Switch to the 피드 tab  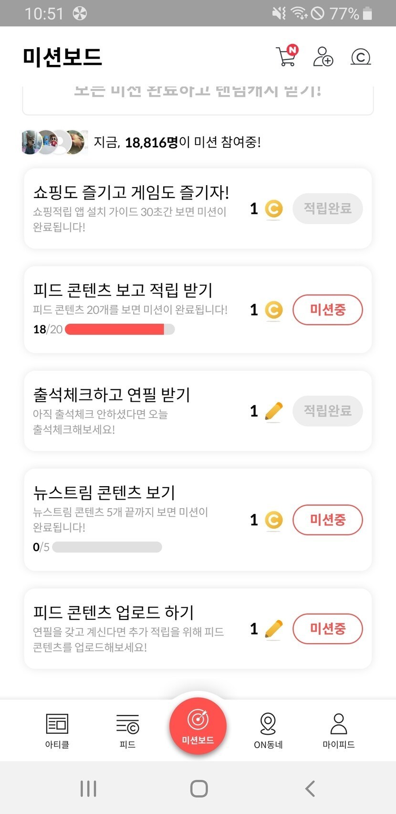click(127, 730)
